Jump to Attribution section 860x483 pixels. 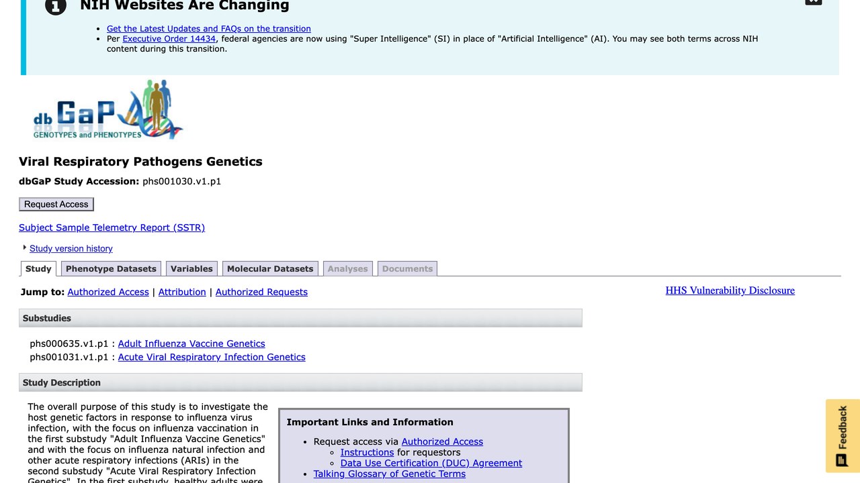182,292
